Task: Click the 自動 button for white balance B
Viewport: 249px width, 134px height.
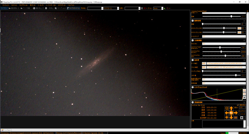Action: pyautogui.click(x=239, y=32)
